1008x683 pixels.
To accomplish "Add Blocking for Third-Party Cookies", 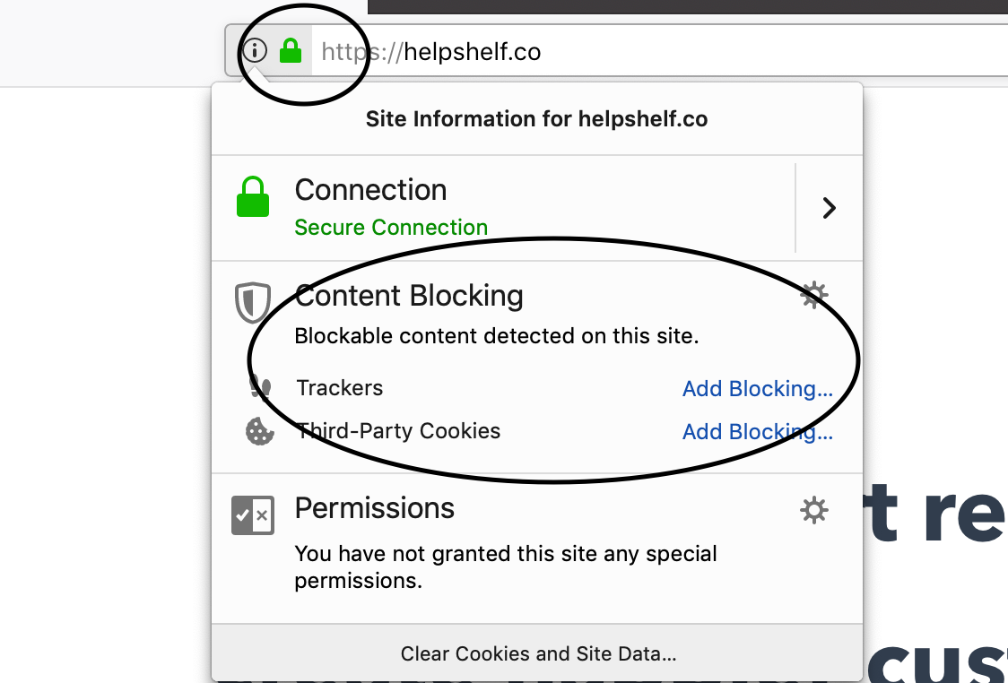I will pos(757,432).
